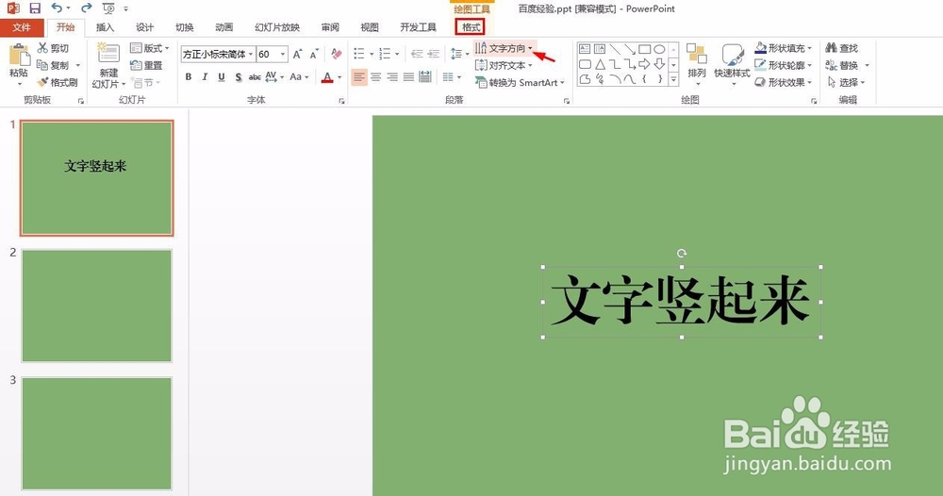
Task: Select the text box shape in gallery
Action: point(585,49)
